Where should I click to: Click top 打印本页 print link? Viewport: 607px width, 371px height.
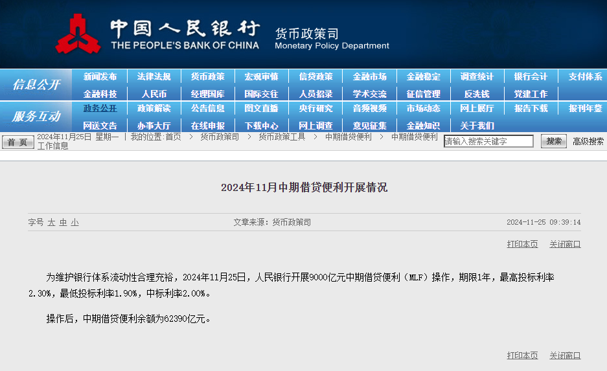tap(522, 244)
